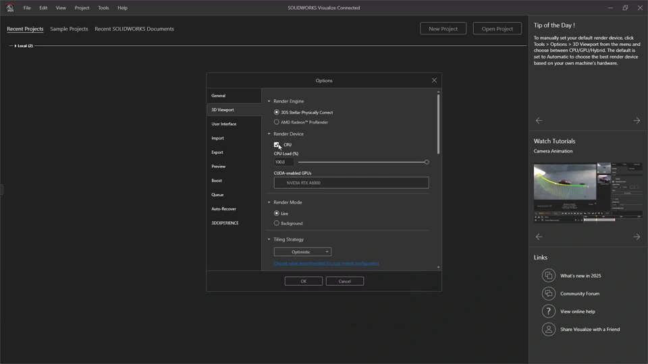
Task: Toggle the NVIDIA RTX A6000 GPU checkbox
Action: click(279, 183)
